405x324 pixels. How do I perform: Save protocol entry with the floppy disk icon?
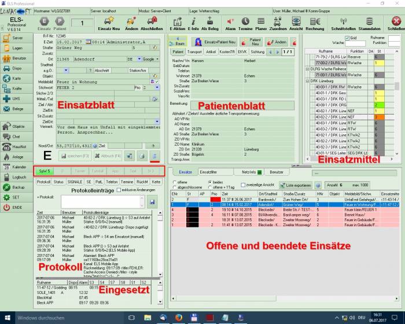click(x=152, y=201)
